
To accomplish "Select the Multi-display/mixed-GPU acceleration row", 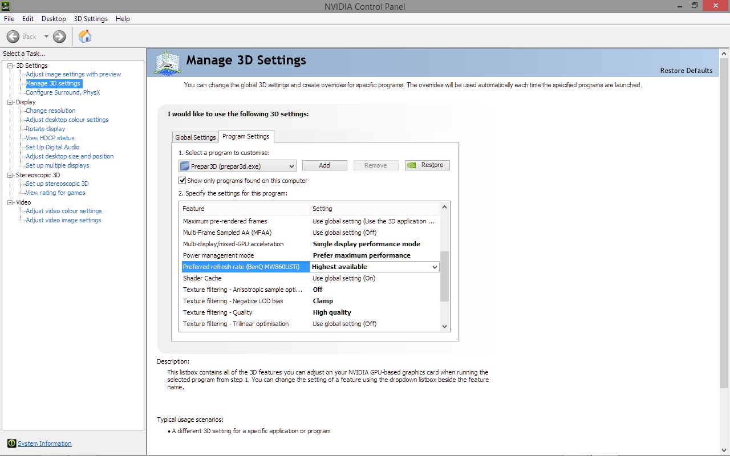I will click(x=310, y=244).
